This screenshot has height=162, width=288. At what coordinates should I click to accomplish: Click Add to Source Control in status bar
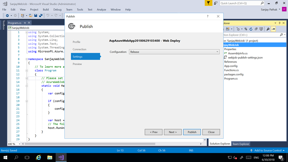pos(267,150)
